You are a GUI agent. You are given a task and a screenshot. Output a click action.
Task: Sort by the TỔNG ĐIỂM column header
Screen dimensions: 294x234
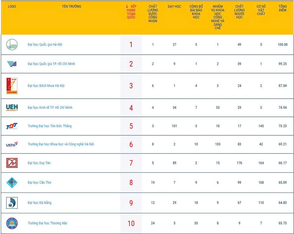[x=282, y=7]
